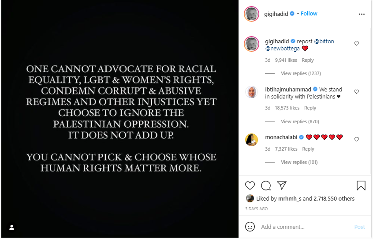Image resolution: width=373 pixels, height=239 pixels.
Task: Open the three-dot more options menu
Action: [x=362, y=14]
